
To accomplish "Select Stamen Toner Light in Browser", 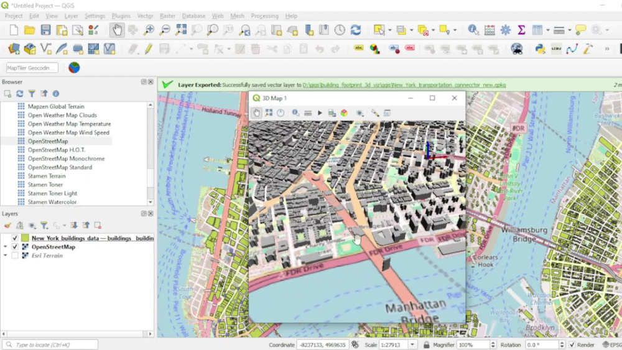I will click(x=52, y=193).
